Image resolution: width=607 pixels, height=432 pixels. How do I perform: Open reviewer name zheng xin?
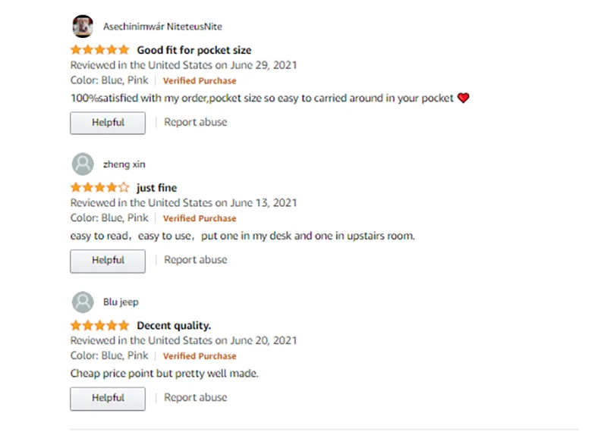[x=124, y=164]
